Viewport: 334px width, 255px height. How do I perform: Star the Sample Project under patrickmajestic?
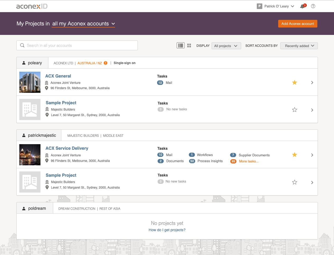[x=295, y=182]
